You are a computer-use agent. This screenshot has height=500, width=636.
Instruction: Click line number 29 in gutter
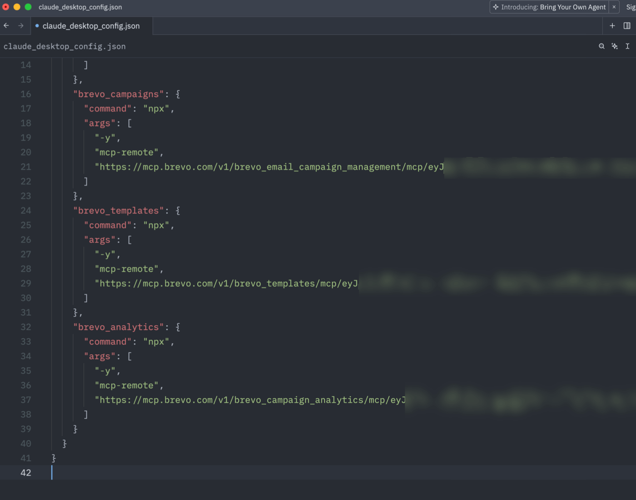(x=26, y=284)
